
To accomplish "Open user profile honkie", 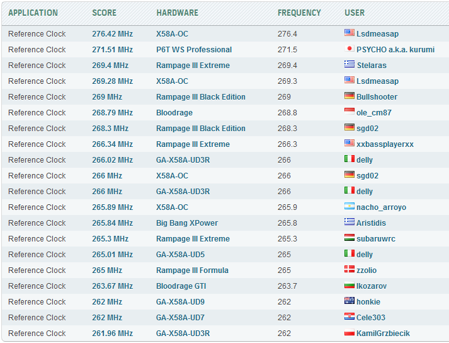I will tap(368, 302).
